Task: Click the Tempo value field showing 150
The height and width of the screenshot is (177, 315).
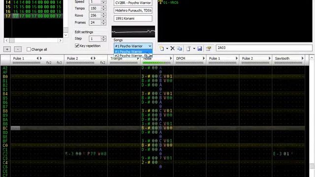Action: pos(95,8)
